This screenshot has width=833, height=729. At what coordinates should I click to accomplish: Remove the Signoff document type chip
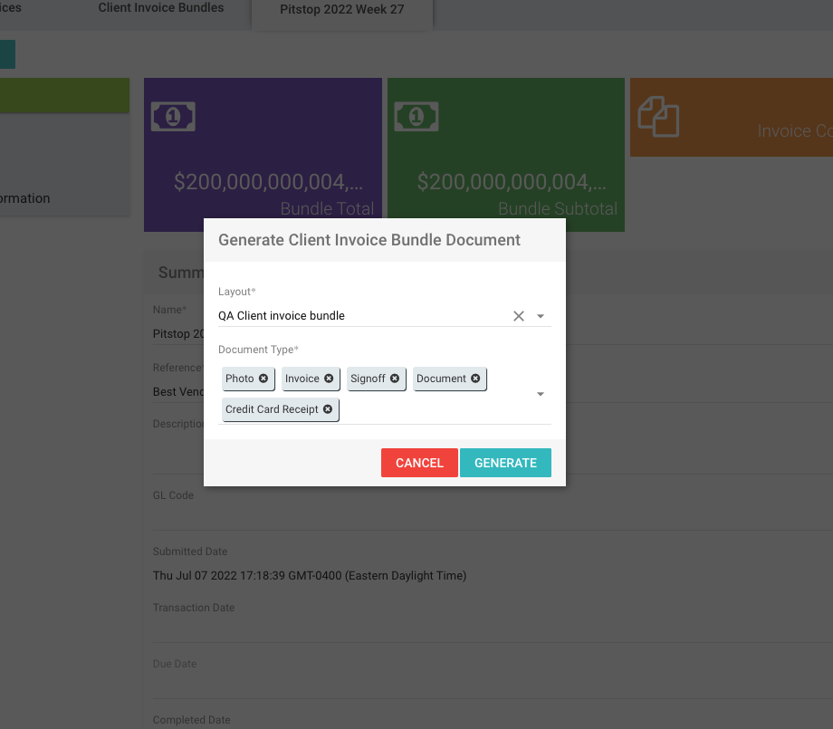(395, 379)
